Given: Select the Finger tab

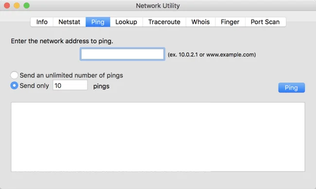Looking at the screenshot, I should click(x=230, y=22).
